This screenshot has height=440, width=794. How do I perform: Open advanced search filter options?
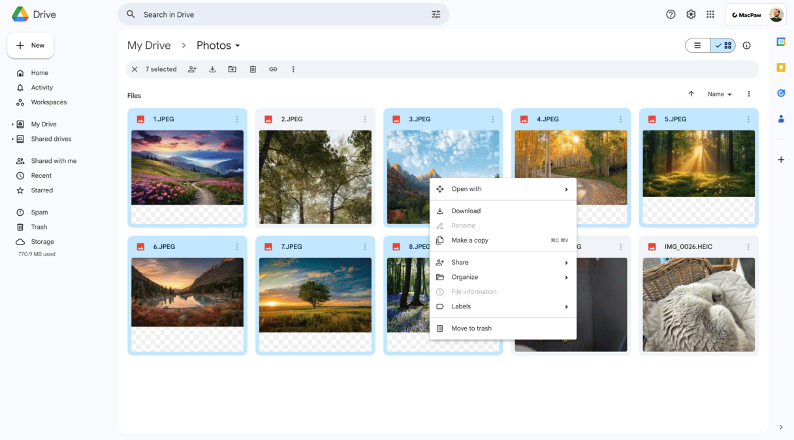click(436, 14)
